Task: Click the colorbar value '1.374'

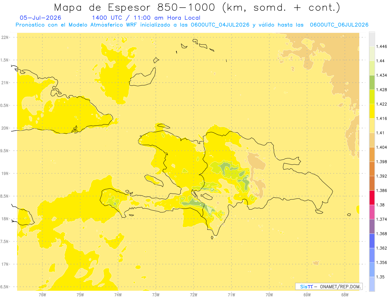Action: tap(382, 219)
